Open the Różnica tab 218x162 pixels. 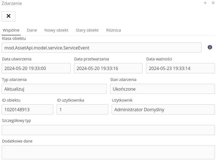pyautogui.click(x=113, y=30)
